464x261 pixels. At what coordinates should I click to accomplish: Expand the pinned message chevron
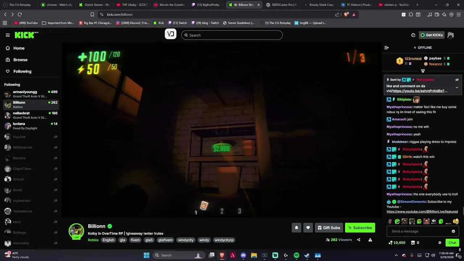457,87
